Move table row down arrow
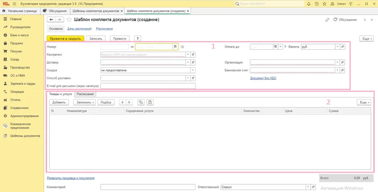Screen dimensions: 378x192 click(x=129, y=102)
